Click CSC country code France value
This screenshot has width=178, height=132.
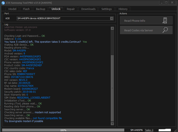click(x=30, y=68)
